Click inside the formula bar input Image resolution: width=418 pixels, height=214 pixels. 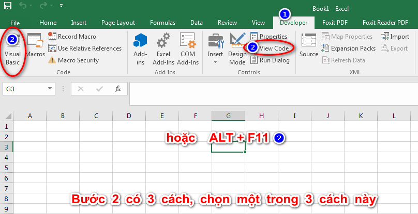point(274,94)
